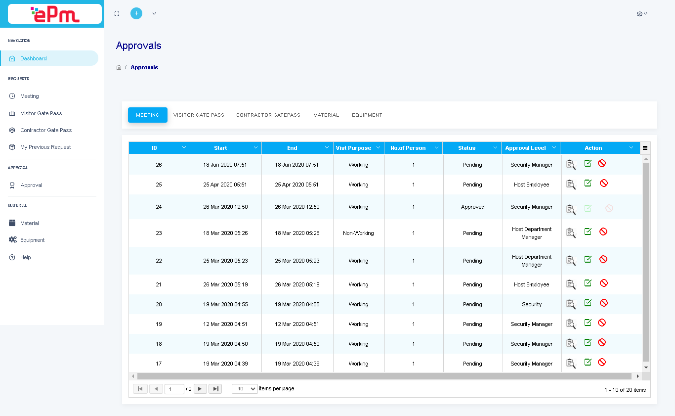Open the Action column dropdown arrow
The image size is (675, 416).
(x=631, y=148)
